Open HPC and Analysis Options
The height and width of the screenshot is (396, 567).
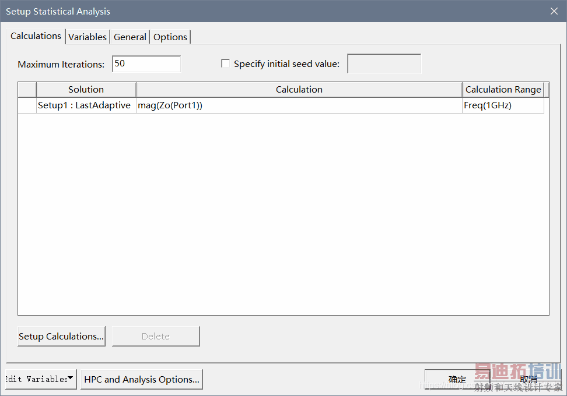point(142,379)
